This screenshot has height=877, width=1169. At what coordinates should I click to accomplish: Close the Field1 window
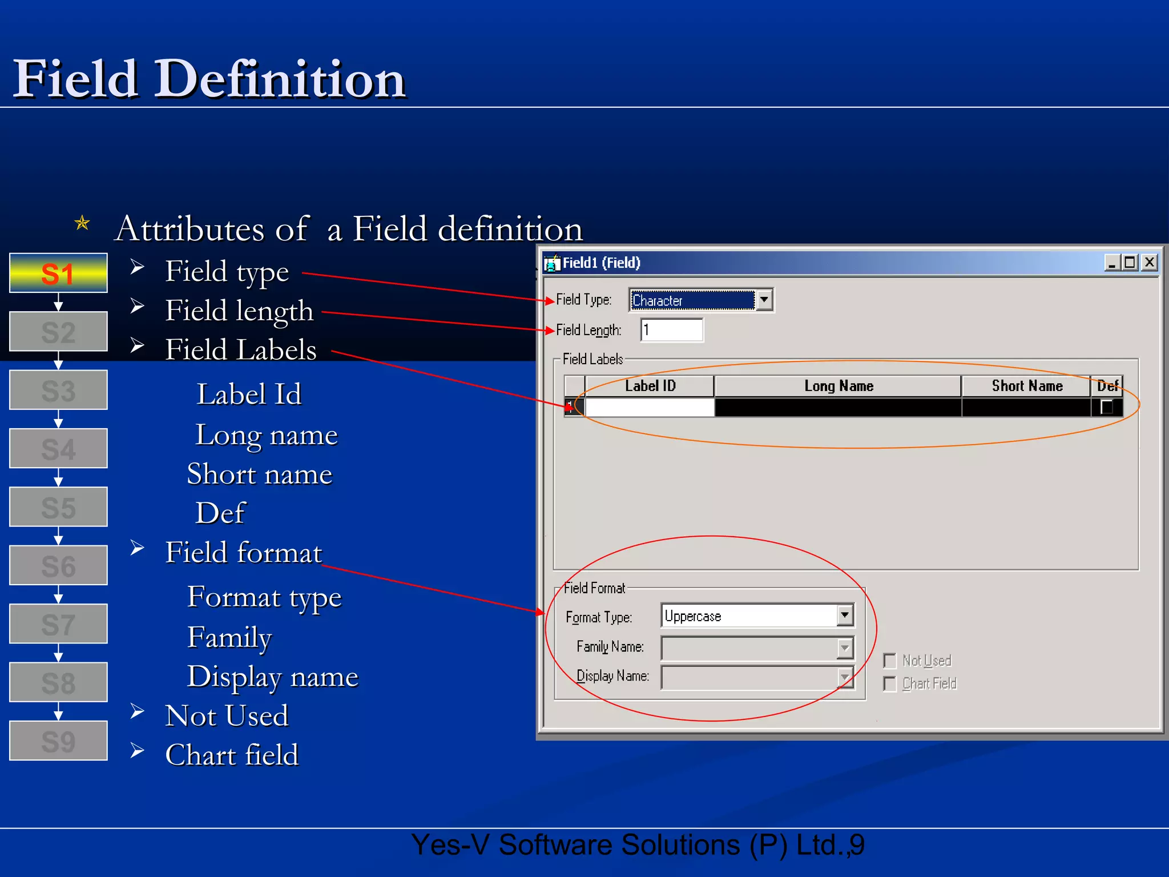[x=1150, y=263]
